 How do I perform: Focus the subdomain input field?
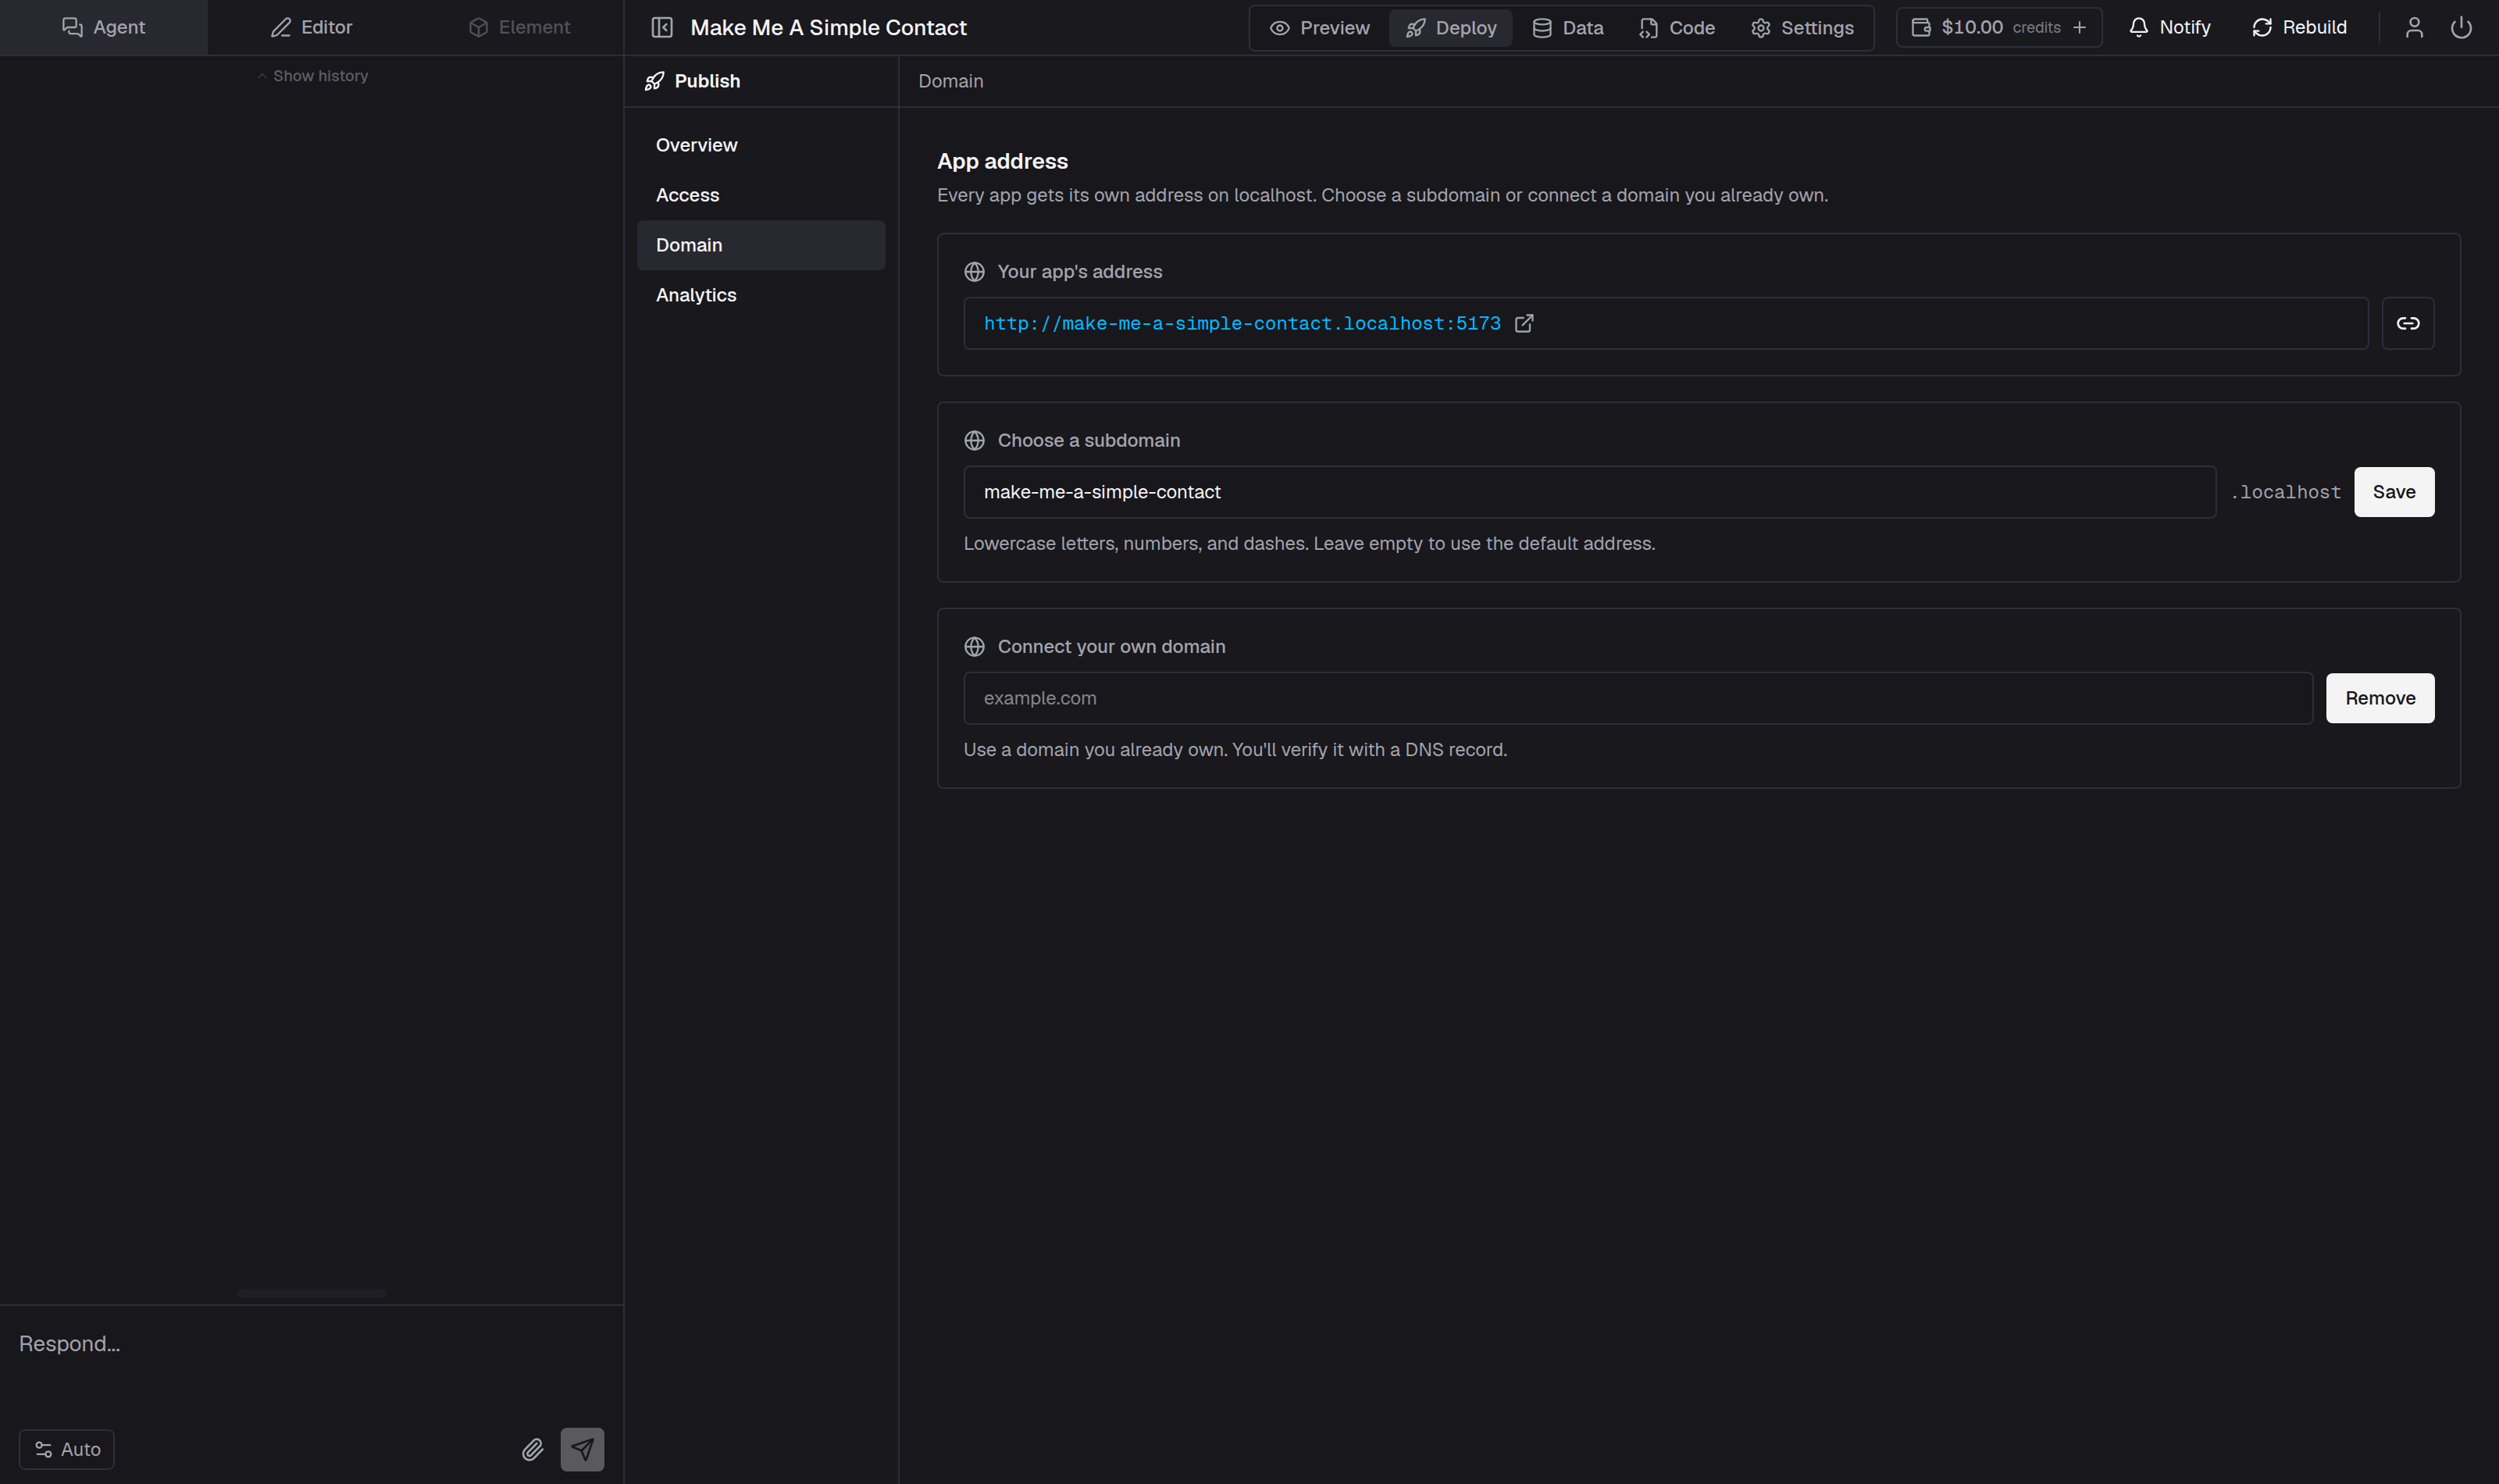click(x=1589, y=492)
